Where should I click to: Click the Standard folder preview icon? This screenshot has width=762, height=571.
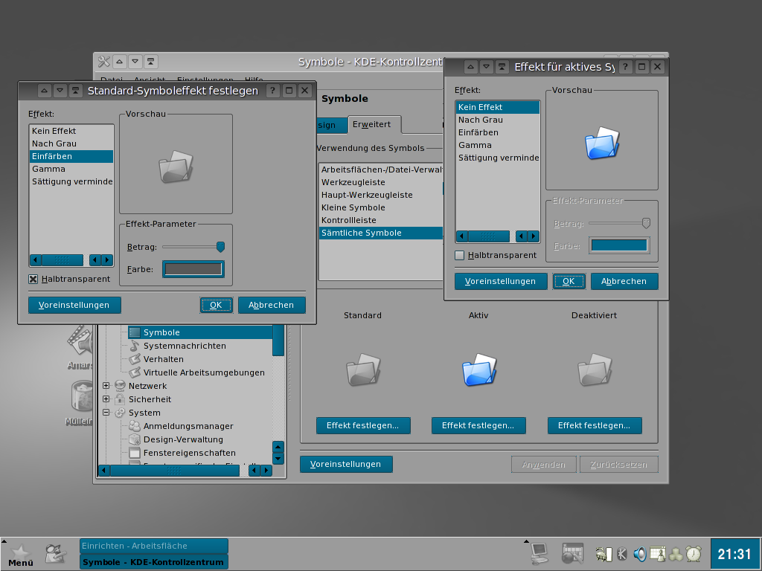tap(363, 370)
